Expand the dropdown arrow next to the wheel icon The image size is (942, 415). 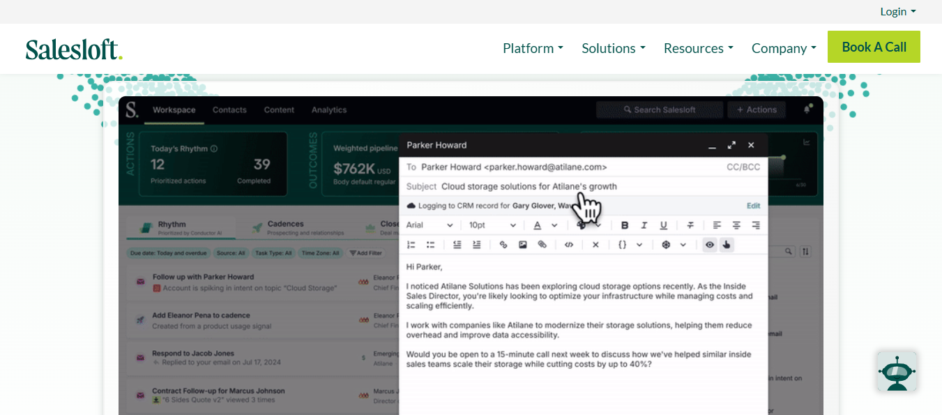tap(683, 245)
